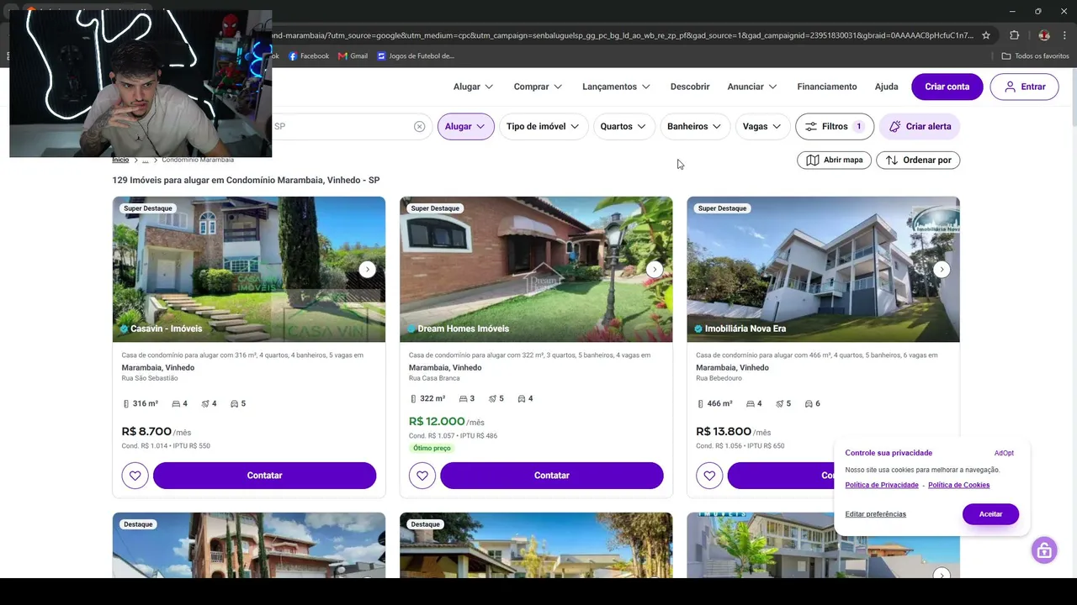Open the Ajuda page
Image resolution: width=1077 pixels, height=605 pixels.
click(886, 87)
